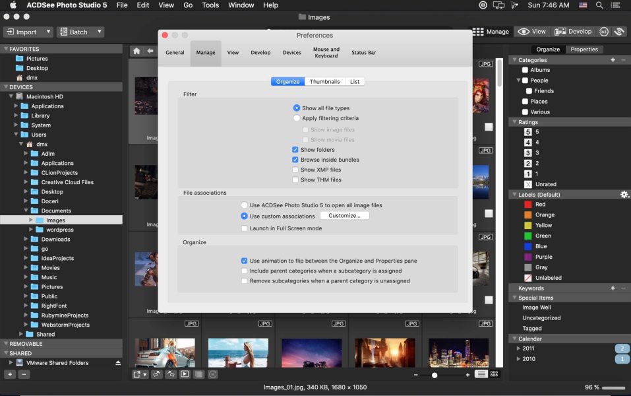Select Apply filtering criteria option

297,118
